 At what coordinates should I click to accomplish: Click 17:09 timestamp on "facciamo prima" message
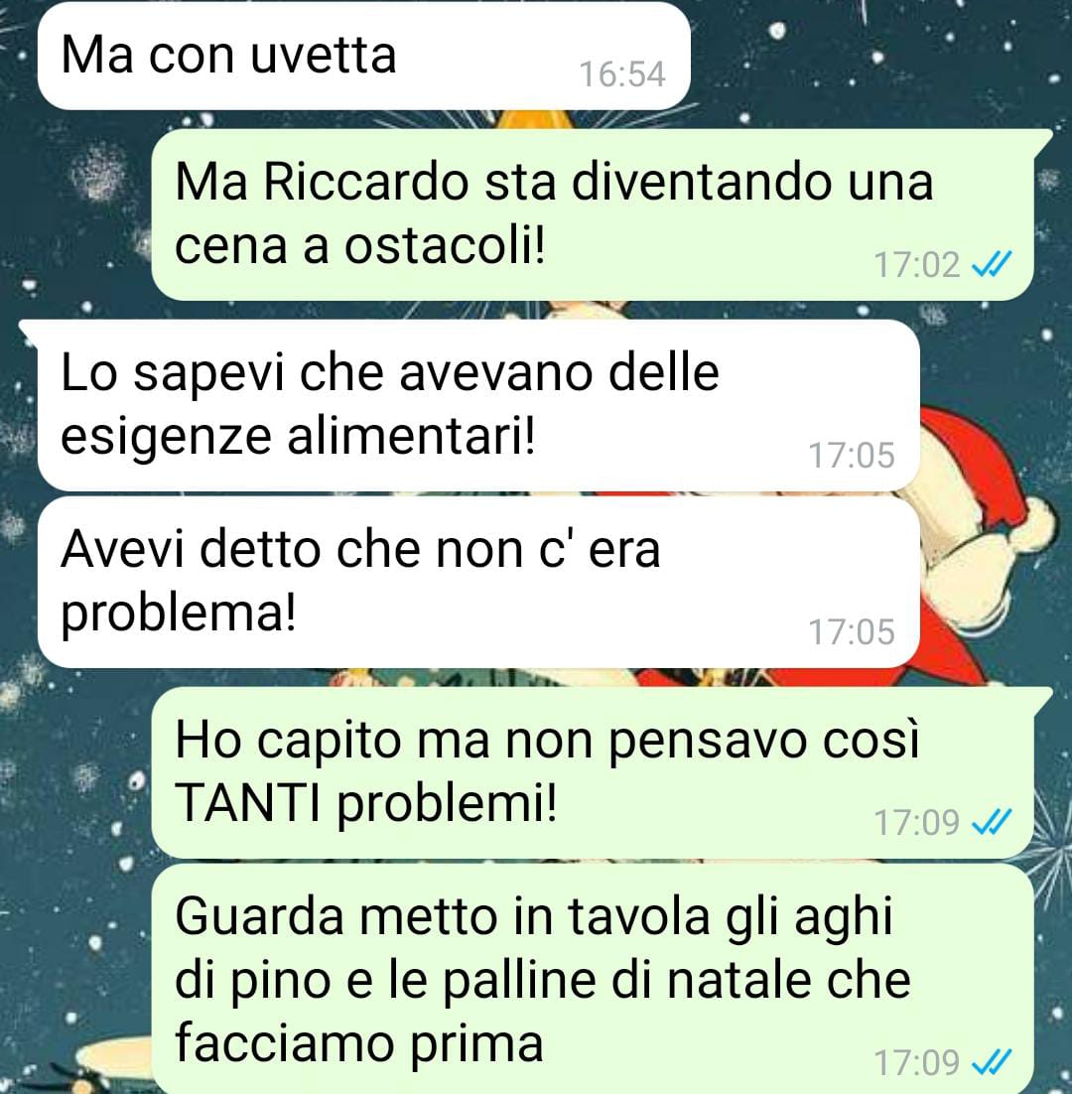(x=916, y=1063)
